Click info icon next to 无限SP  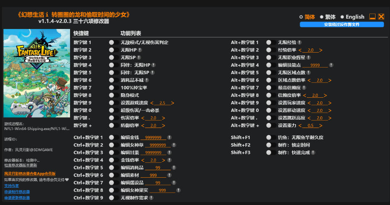[x=139, y=58]
